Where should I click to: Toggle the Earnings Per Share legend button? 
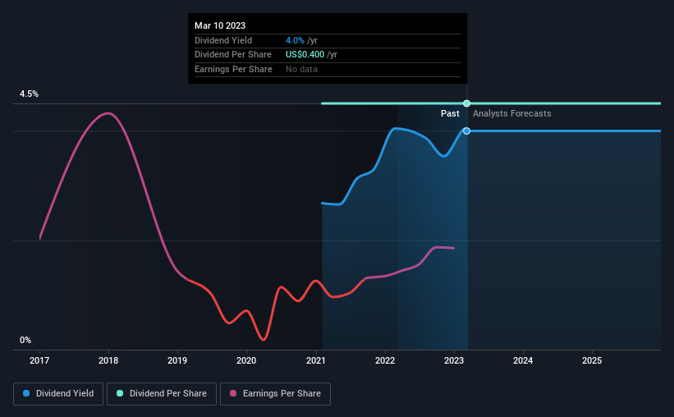click(275, 394)
